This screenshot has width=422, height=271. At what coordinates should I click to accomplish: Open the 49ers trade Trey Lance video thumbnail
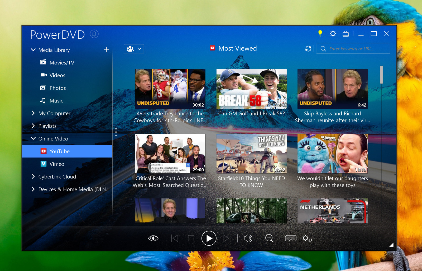pyautogui.click(x=170, y=89)
